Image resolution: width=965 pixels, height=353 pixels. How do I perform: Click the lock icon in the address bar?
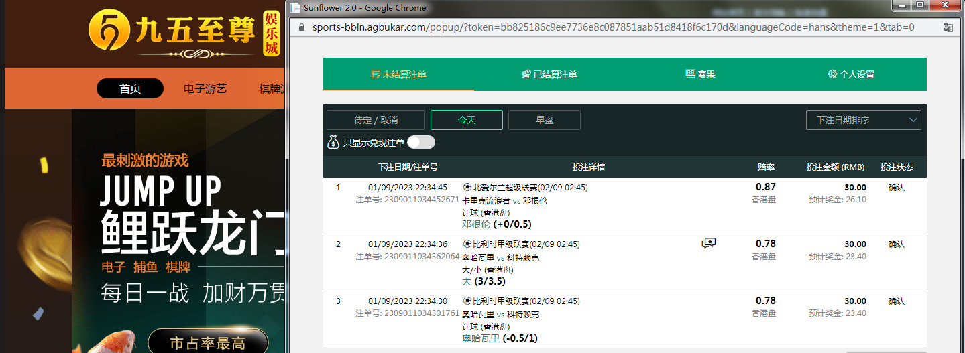coord(300,27)
